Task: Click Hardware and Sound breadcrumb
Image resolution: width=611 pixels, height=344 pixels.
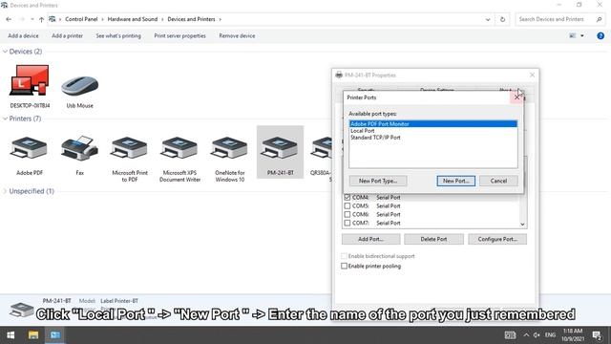Action: point(133,19)
